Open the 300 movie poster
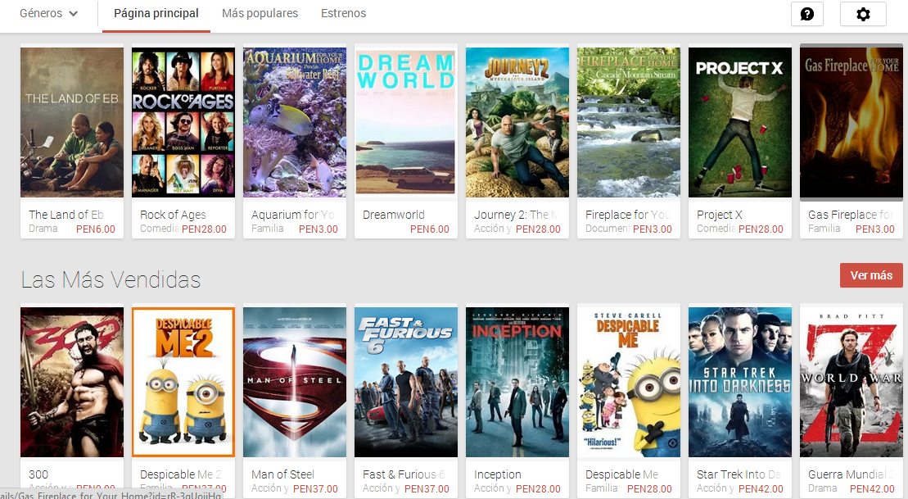The width and height of the screenshot is (908, 499). tap(72, 382)
